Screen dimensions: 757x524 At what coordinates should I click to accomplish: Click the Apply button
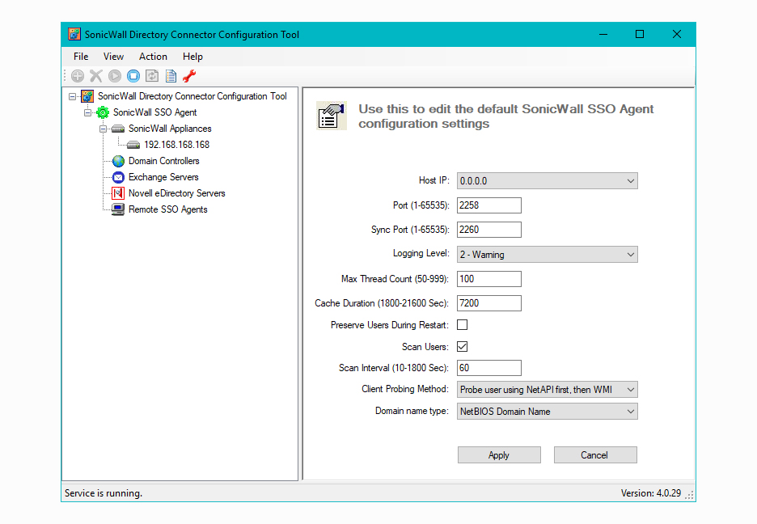[499, 455]
